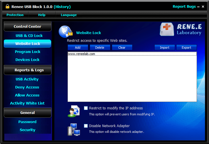Go to USB & CD Lock page
Viewport: 209px width, 144px height.
(x=29, y=36)
